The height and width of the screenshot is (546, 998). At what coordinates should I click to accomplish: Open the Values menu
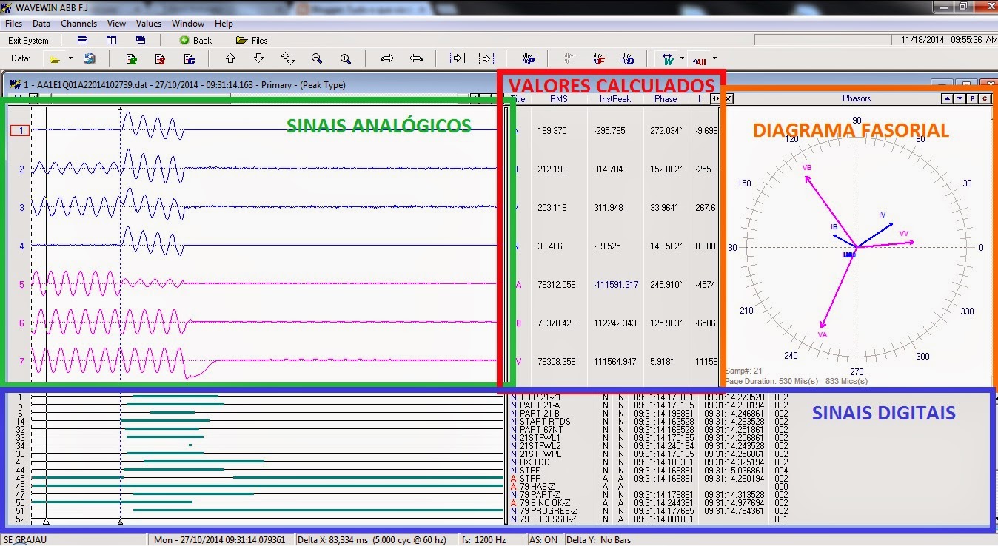point(149,24)
